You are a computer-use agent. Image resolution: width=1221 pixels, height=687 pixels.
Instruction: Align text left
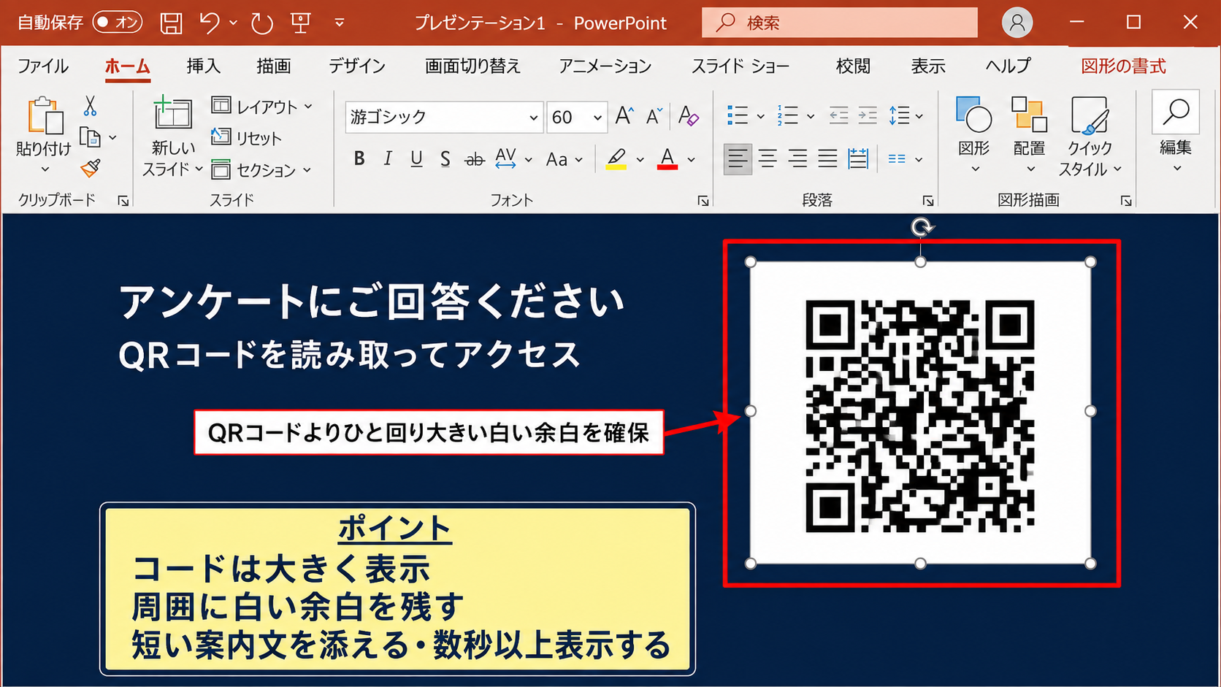pos(738,158)
